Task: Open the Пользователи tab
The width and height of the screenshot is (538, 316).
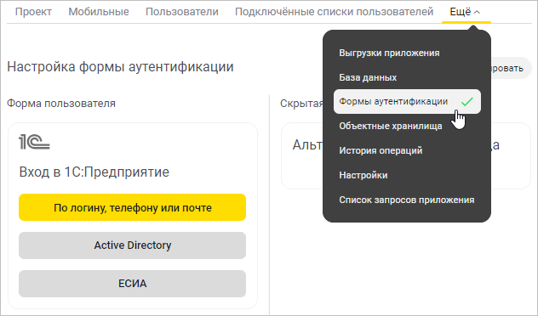Action: pyautogui.click(x=182, y=12)
